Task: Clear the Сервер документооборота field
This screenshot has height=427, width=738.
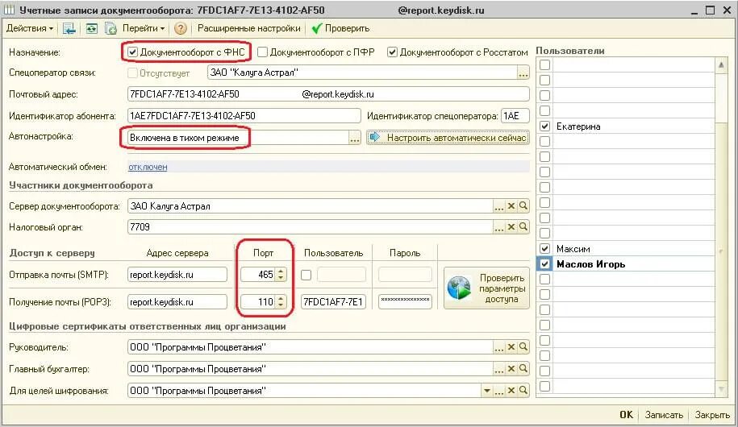Action: click(x=511, y=206)
